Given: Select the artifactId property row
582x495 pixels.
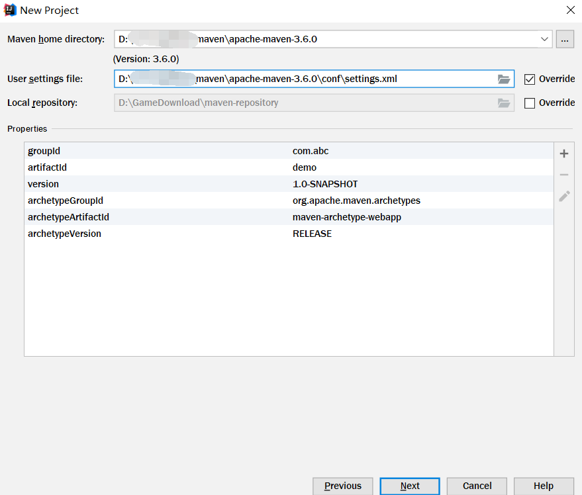Looking at the screenshot, I should click(289, 167).
